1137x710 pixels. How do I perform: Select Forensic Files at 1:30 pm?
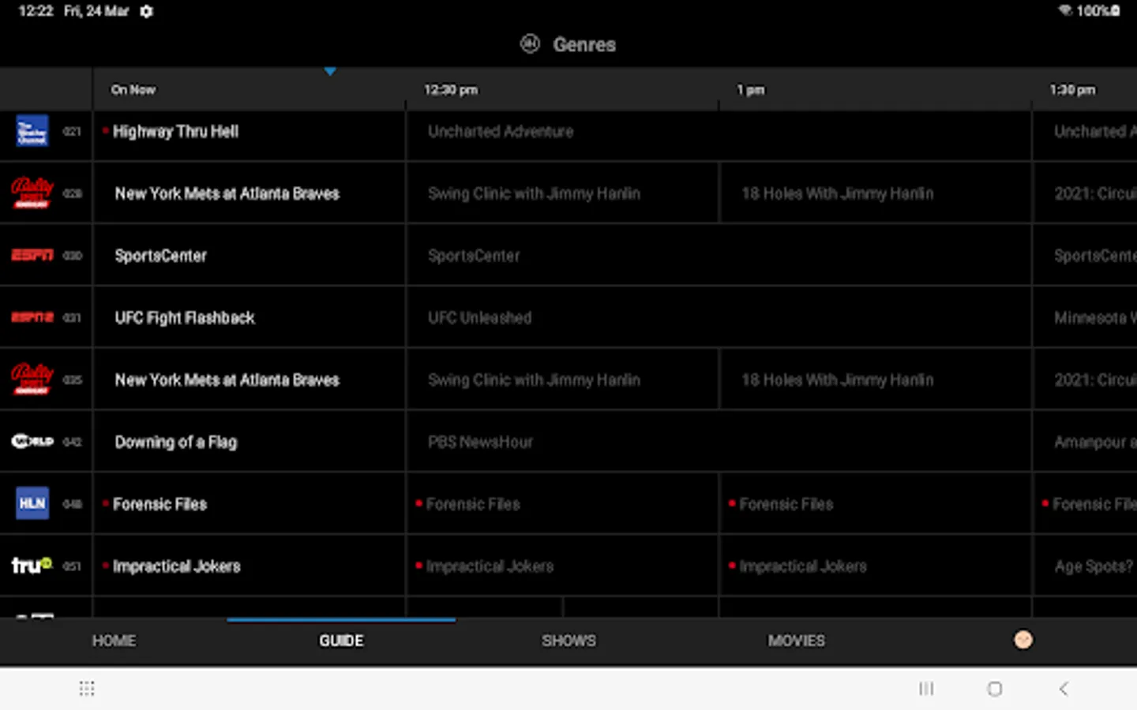(1085, 504)
